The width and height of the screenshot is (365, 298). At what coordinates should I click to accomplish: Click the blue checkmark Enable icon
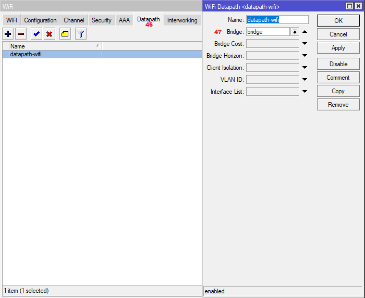click(x=36, y=34)
